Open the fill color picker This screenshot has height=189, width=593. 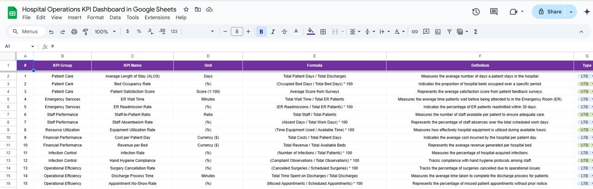click(x=310, y=32)
